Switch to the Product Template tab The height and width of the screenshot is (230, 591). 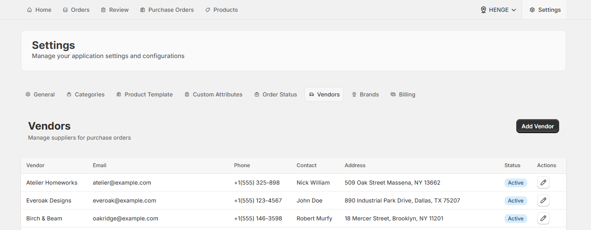click(x=145, y=94)
